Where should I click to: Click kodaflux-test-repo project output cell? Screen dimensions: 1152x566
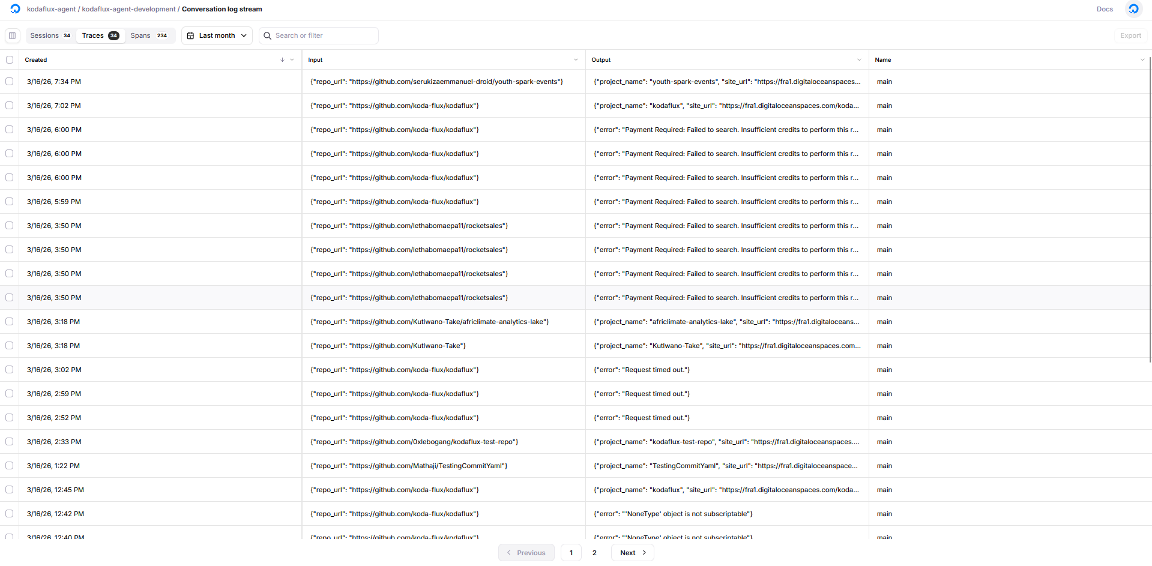tap(726, 442)
